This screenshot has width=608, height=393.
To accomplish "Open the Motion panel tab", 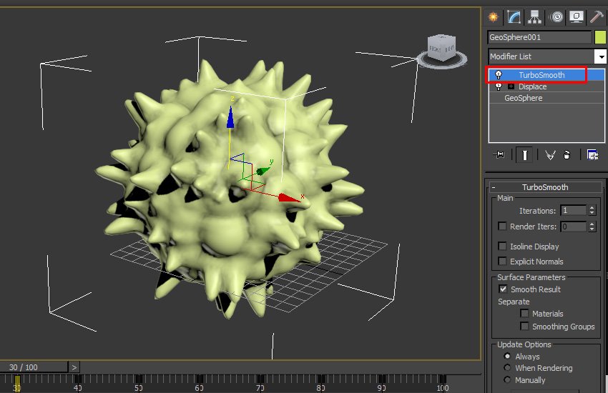I will click(556, 17).
